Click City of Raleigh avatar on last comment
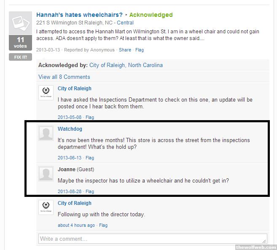 46,207
